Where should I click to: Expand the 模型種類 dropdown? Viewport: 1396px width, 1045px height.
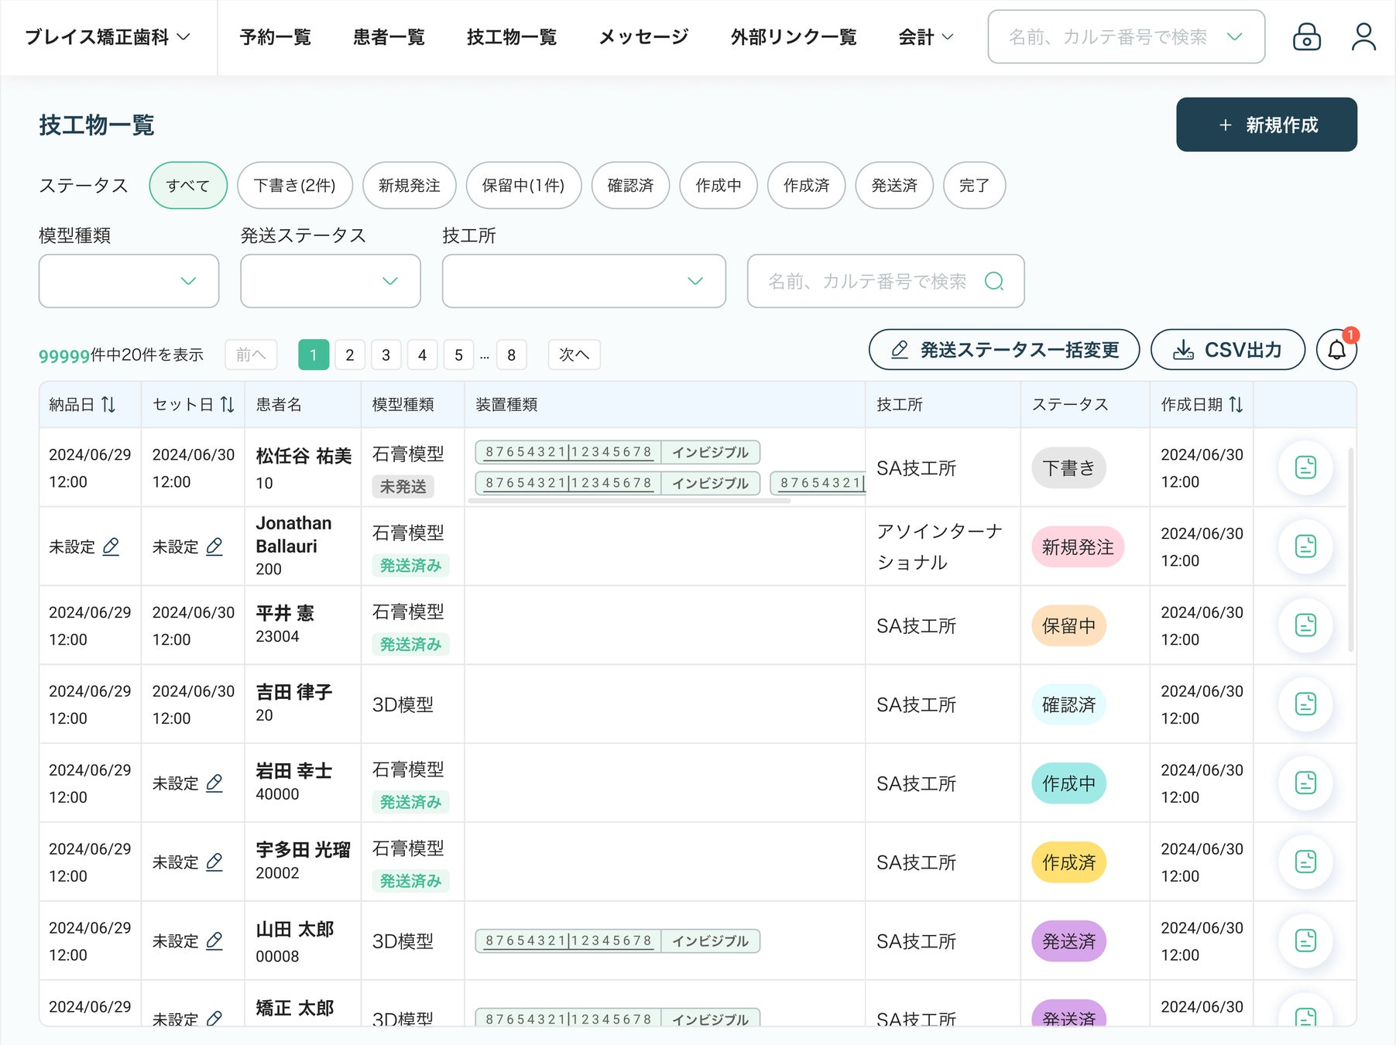point(129,281)
